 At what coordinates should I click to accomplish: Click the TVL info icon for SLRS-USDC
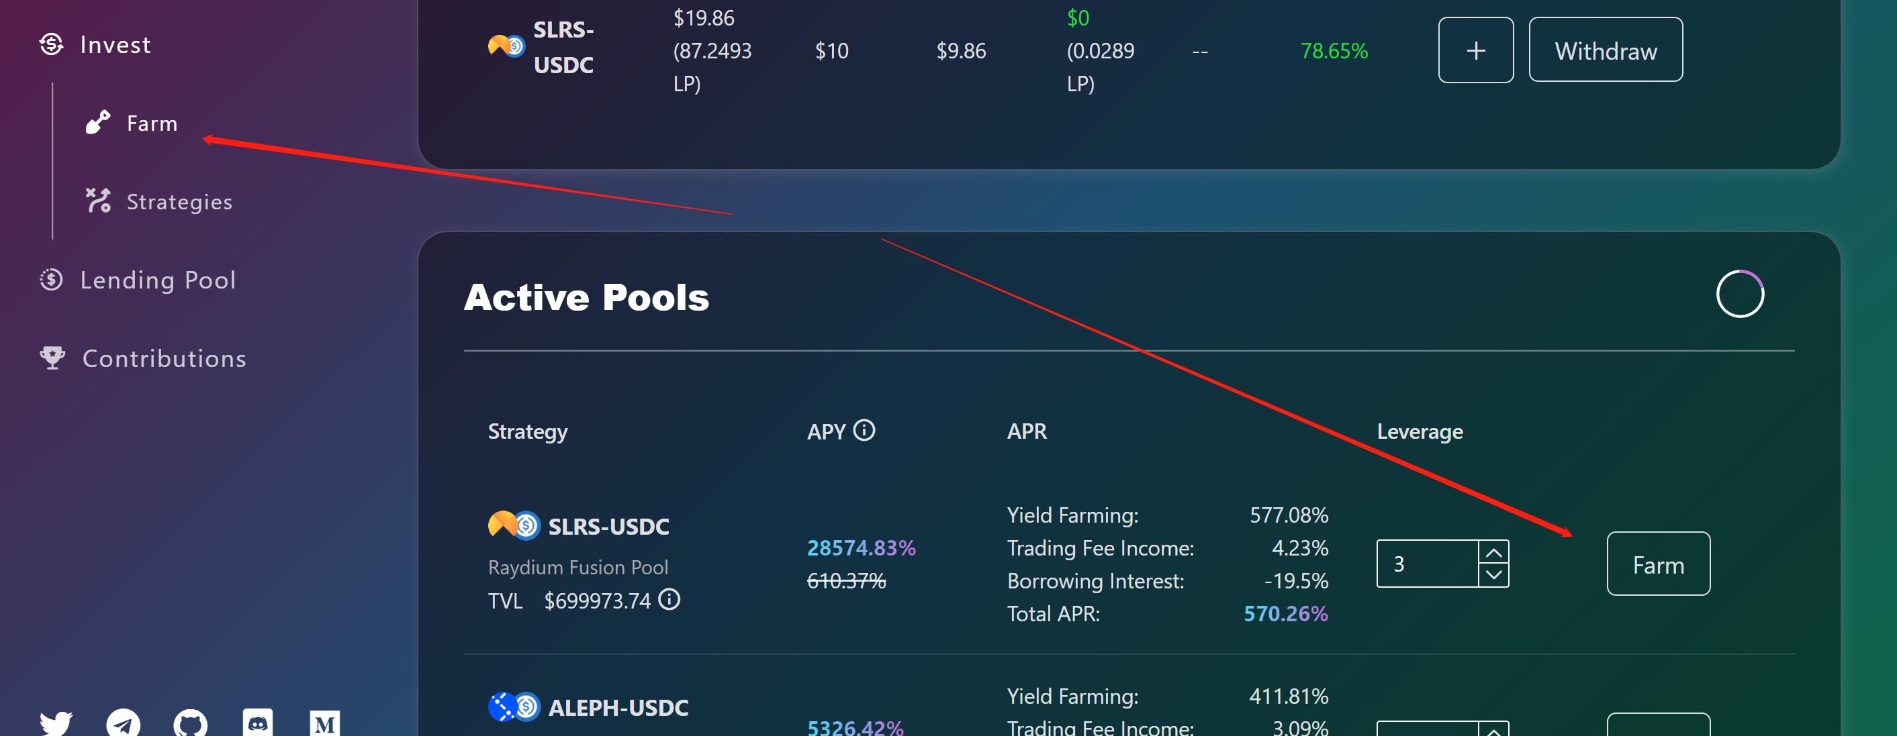[x=669, y=600]
